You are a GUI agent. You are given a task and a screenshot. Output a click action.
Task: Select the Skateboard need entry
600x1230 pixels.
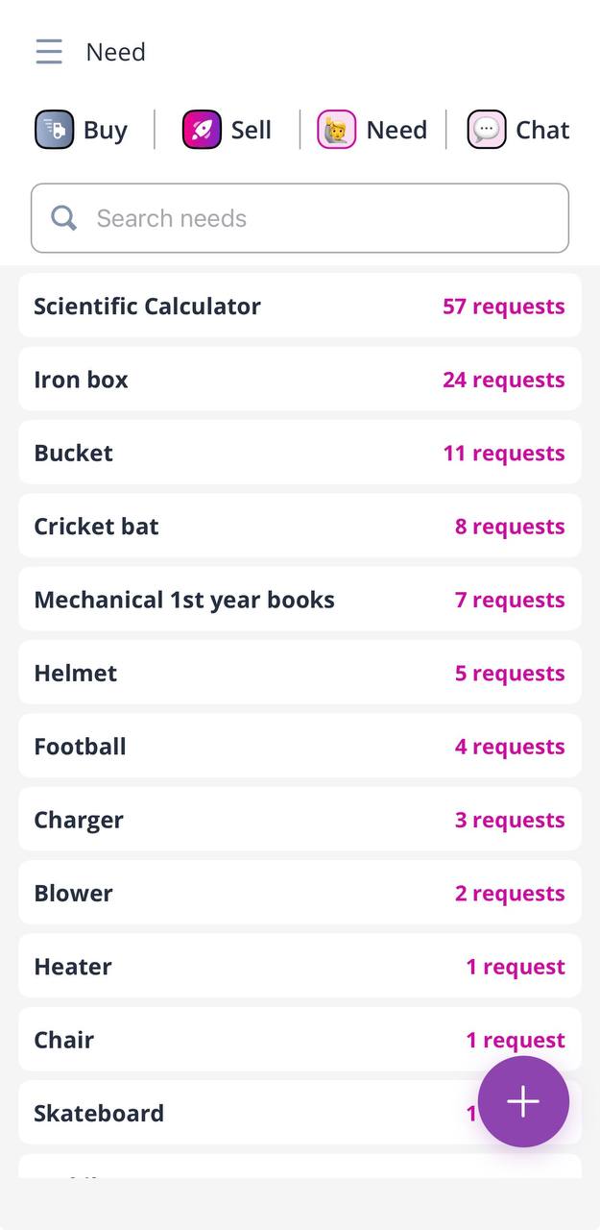pyautogui.click(x=99, y=1113)
